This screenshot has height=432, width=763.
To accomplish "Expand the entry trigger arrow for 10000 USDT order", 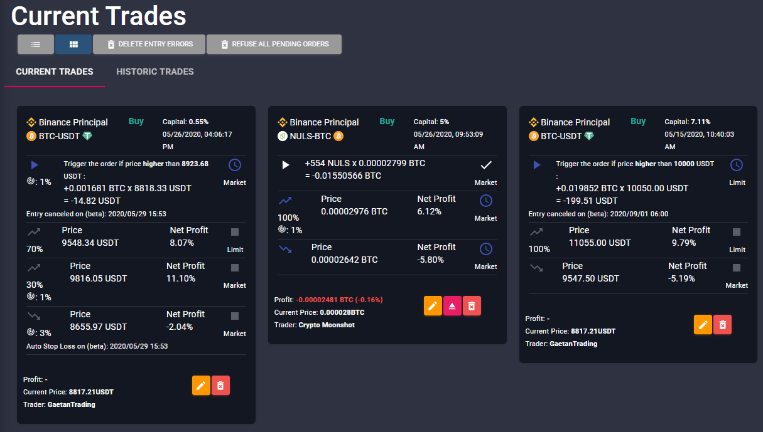I will [537, 165].
